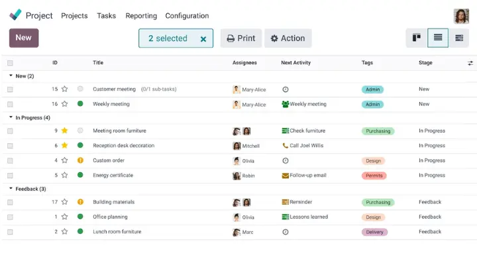Check the Reception desk decoration row checkbox
The width and height of the screenshot is (477, 267).
click(x=10, y=146)
